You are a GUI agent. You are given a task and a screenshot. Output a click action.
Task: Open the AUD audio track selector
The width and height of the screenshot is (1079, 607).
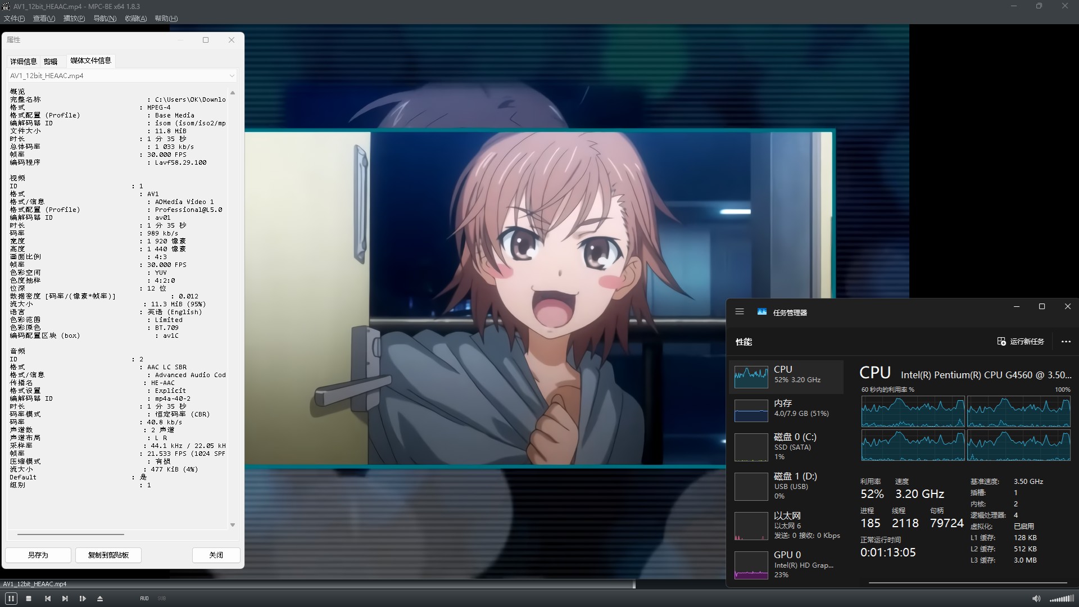(144, 599)
